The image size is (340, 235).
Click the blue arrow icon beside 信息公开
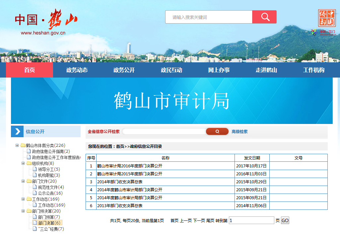17,132
